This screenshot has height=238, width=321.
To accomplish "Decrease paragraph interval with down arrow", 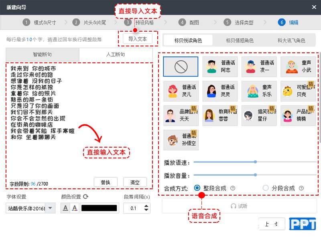I will 146,210.
